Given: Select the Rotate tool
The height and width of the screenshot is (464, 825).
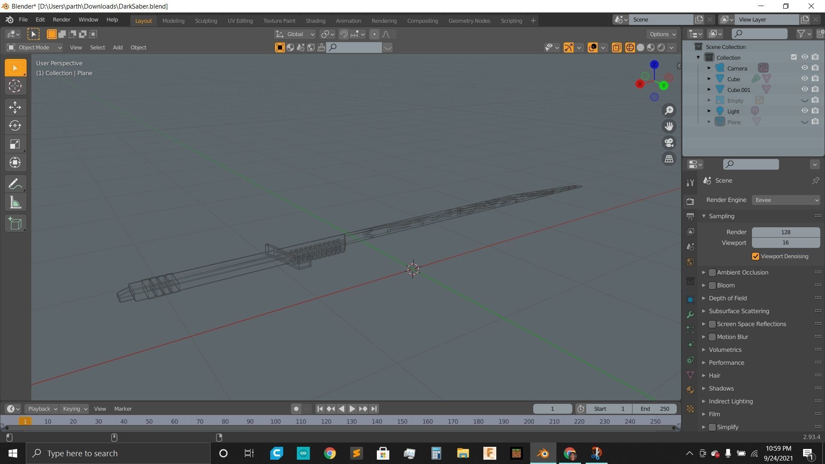Looking at the screenshot, I should (x=15, y=126).
